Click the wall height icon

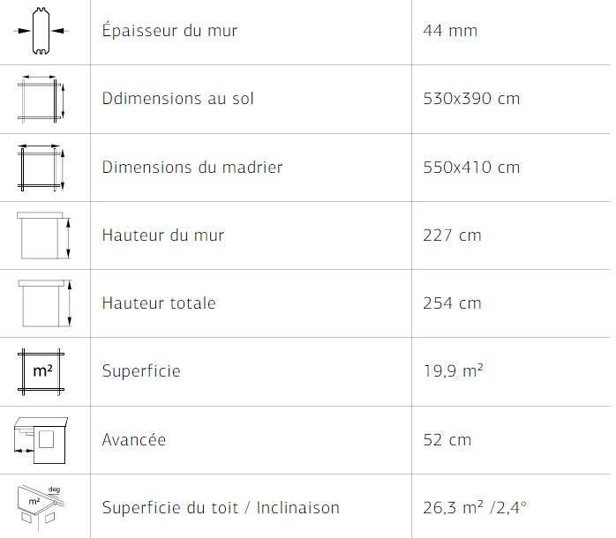point(43,235)
